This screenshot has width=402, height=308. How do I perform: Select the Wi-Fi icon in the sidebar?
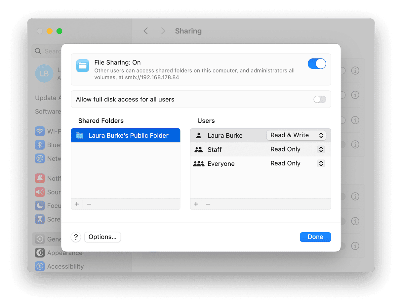click(40, 131)
